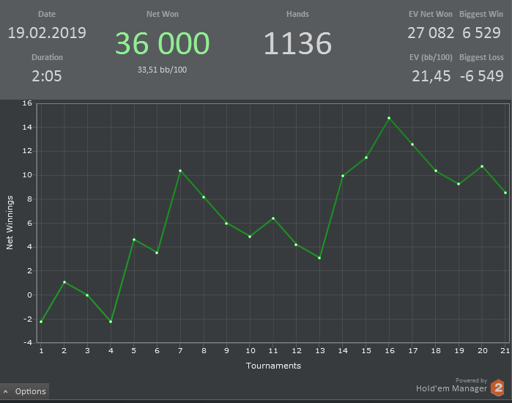Select graph data point at tournament 16 peak
The width and height of the screenshot is (512, 403).
pos(389,118)
